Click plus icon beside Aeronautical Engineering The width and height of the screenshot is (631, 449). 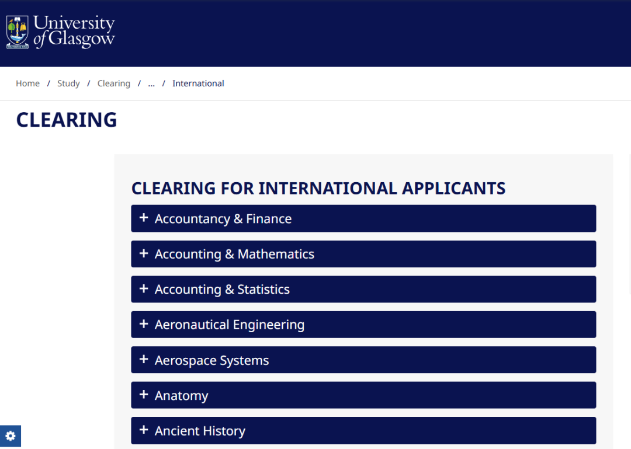pos(144,324)
